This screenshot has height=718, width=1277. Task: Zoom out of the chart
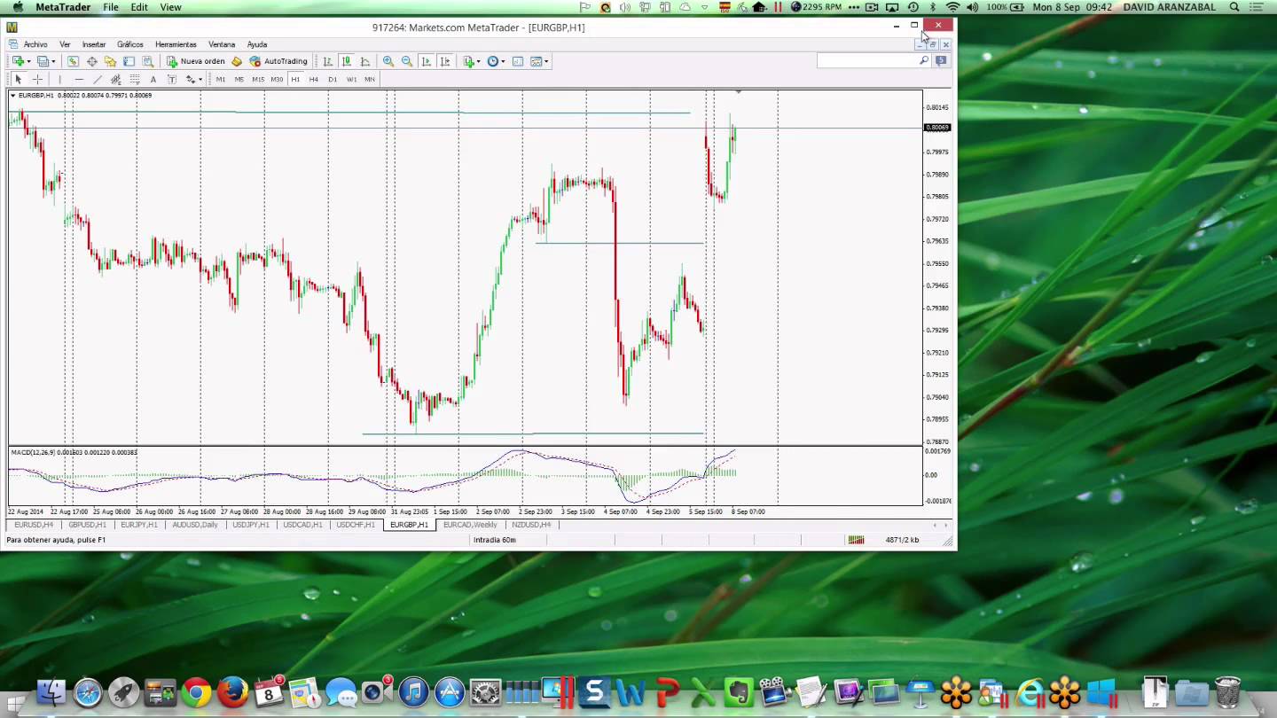pyautogui.click(x=407, y=61)
